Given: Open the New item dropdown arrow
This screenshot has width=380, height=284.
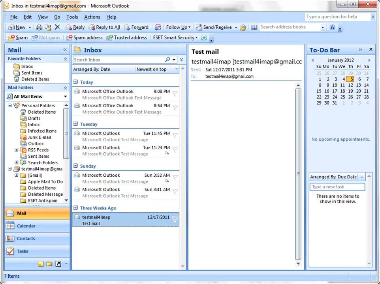Looking at the screenshot, I should [30, 27].
